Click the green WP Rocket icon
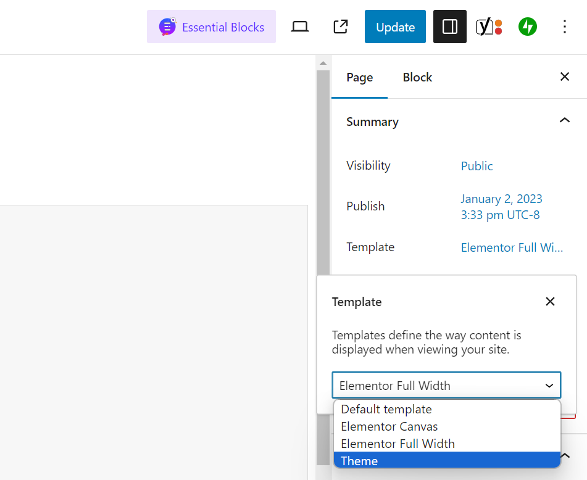The image size is (587, 480). pos(527,27)
